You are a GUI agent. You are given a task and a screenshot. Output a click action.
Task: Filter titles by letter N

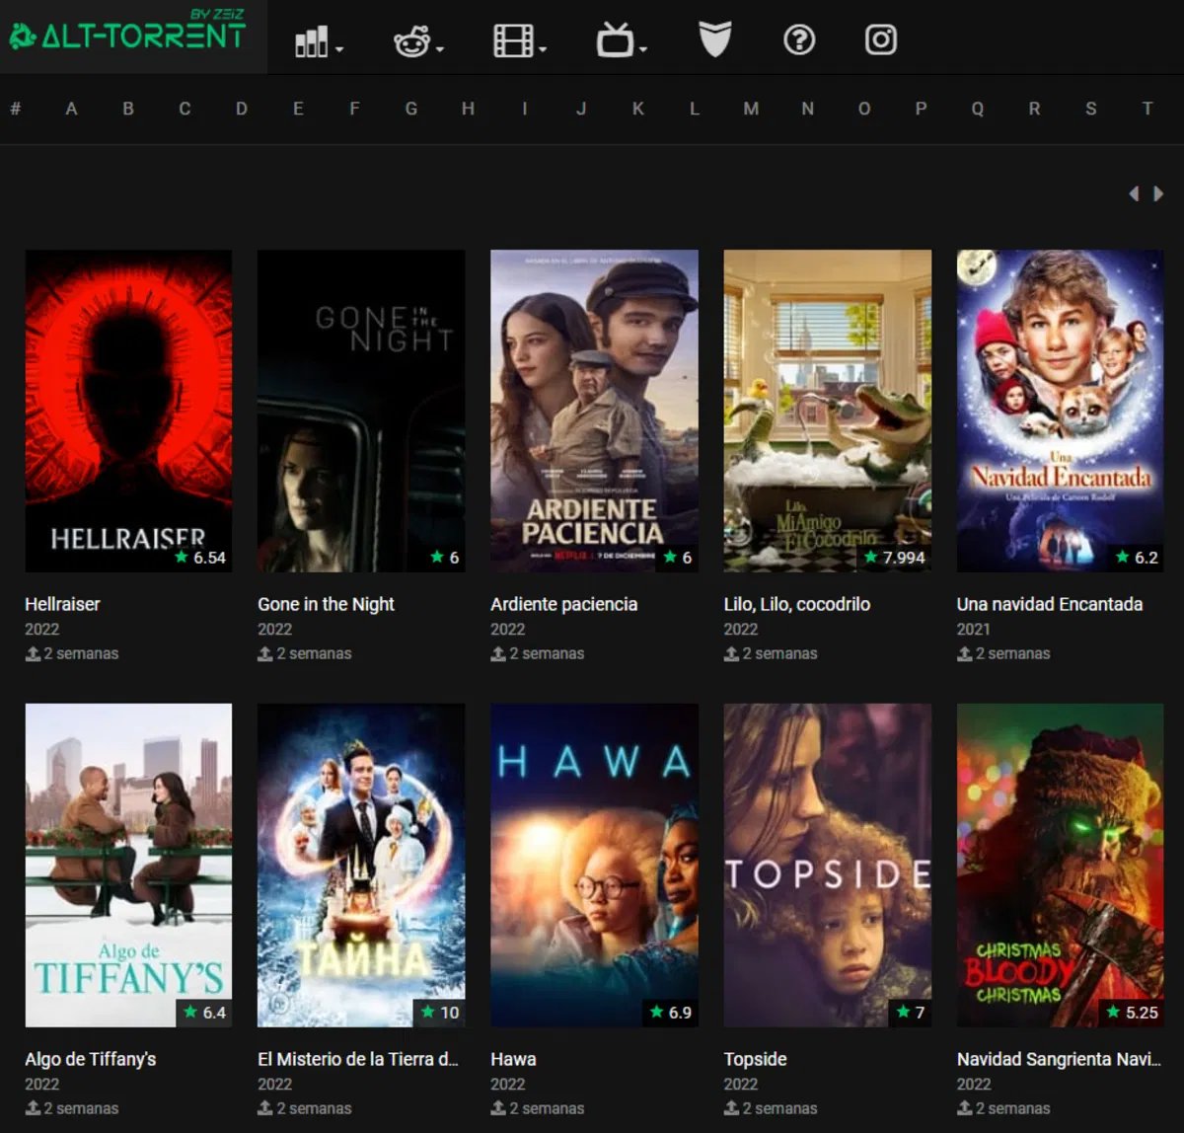pos(808,109)
